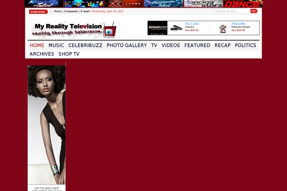Click the America's Got Talent banner
Screen dimensions: 287x191
coord(44,3)
